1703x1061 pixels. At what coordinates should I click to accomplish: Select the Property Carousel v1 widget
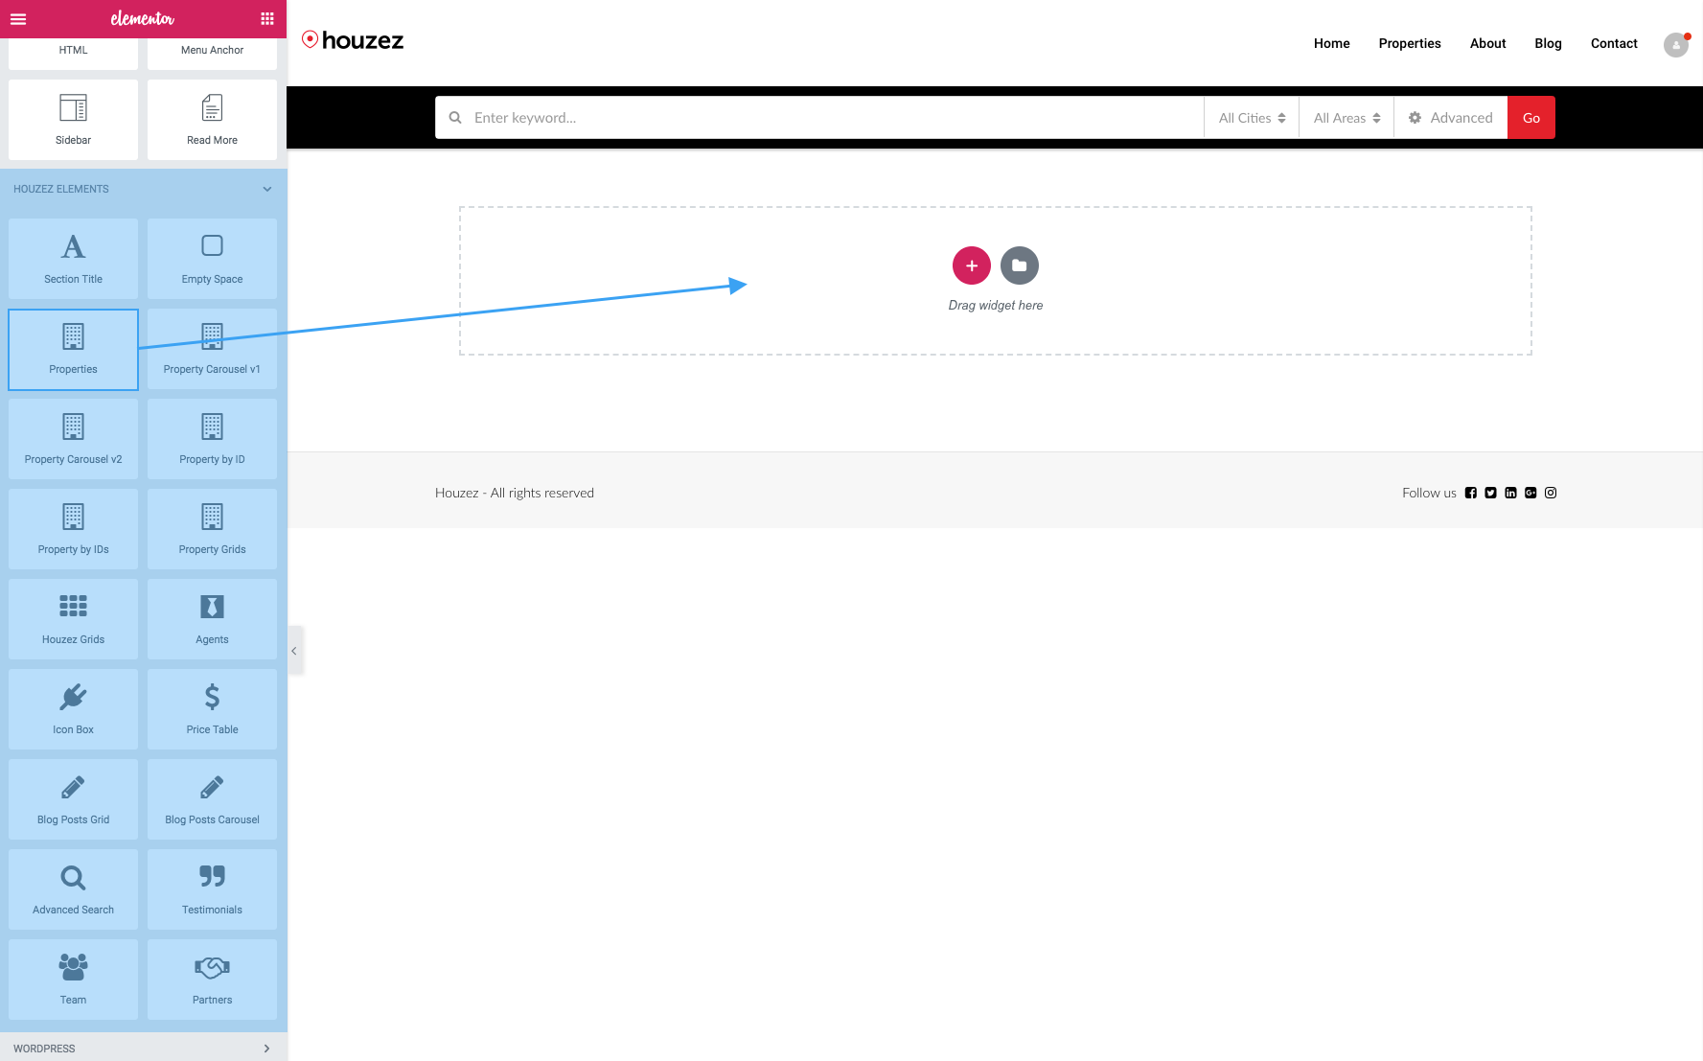coord(212,349)
